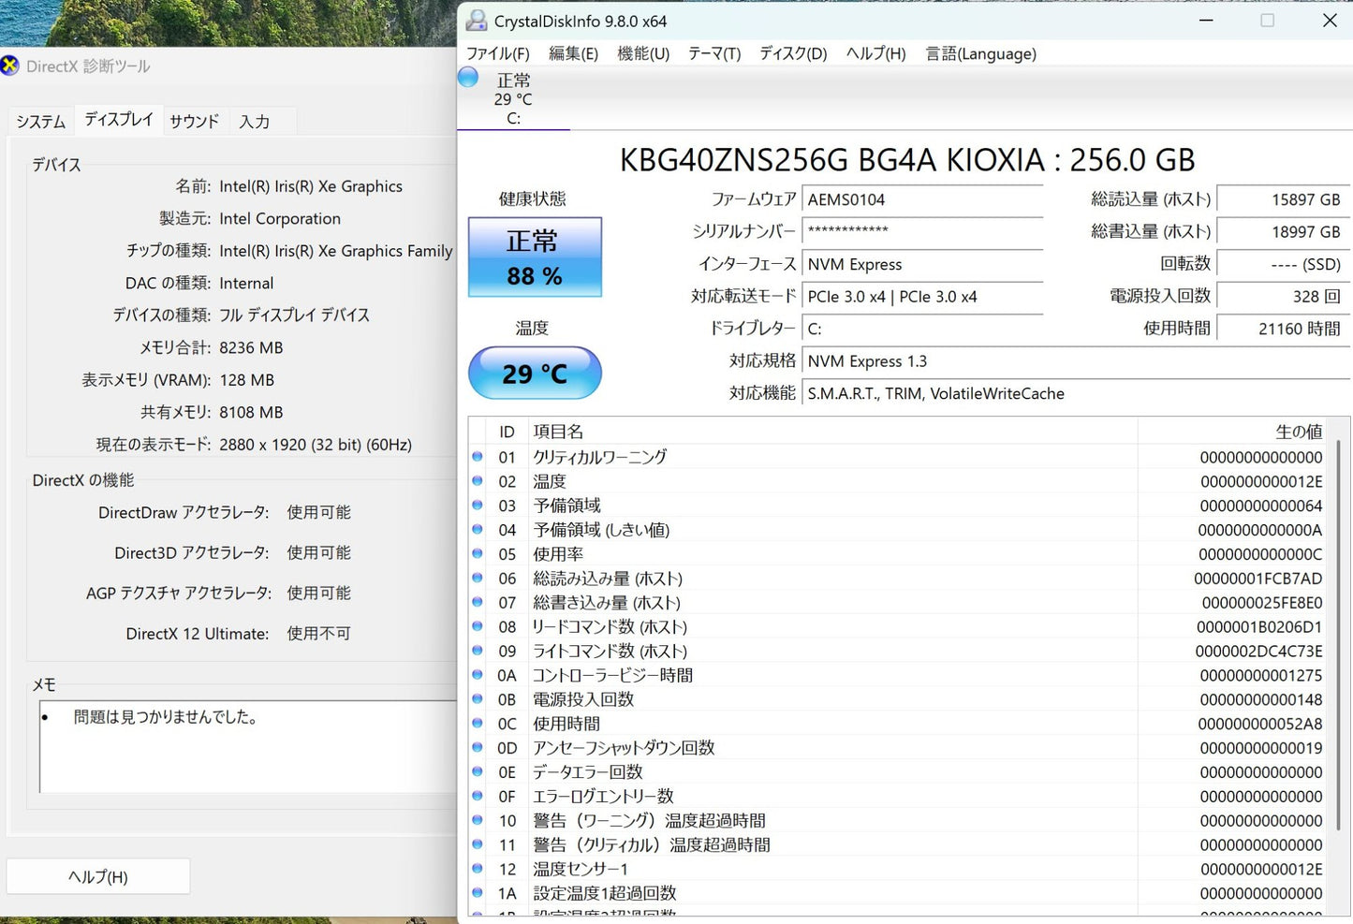Click the 項目名 column header
Screen dimensions: 1353x924
click(833, 432)
